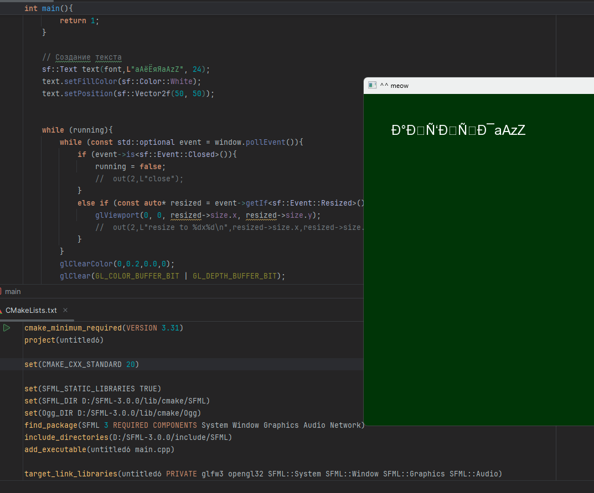Click the 'sf::Text text(font,' declaration line

(x=126, y=69)
